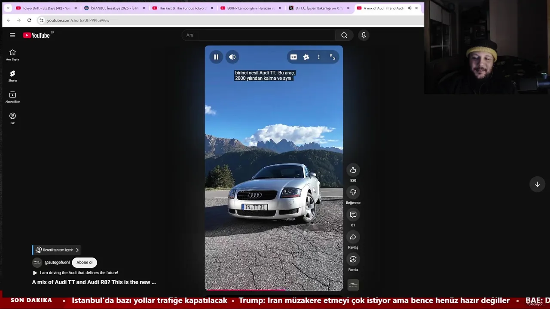Focus the Ara search field

[x=258, y=35]
